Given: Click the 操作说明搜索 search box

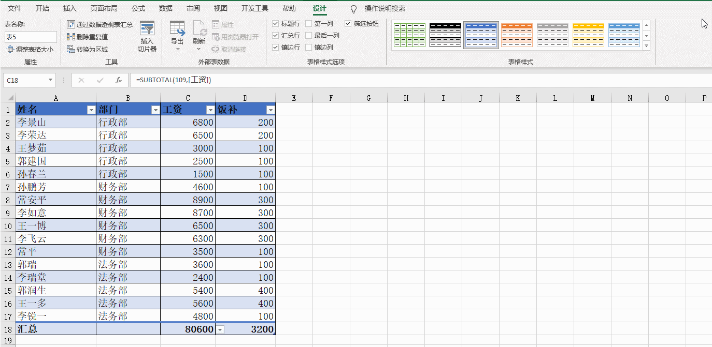Looking at the screenshot, I should click(x=385, y=9).
